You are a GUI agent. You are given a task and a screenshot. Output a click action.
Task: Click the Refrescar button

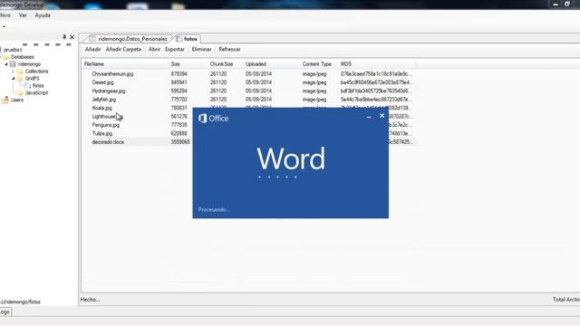(229, 49)
